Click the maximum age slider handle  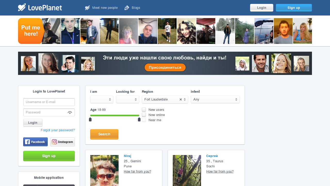coord(139,119)
